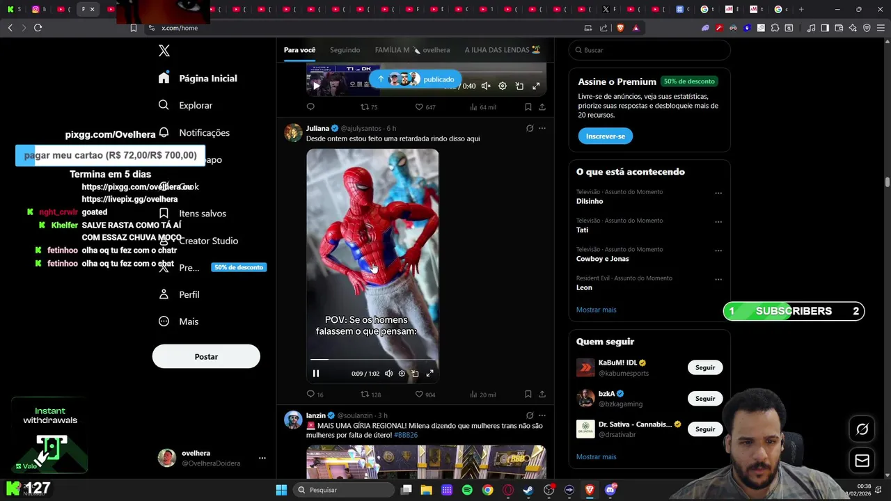
Task: Like the top post with 647 likes
Action: [425, 107]
